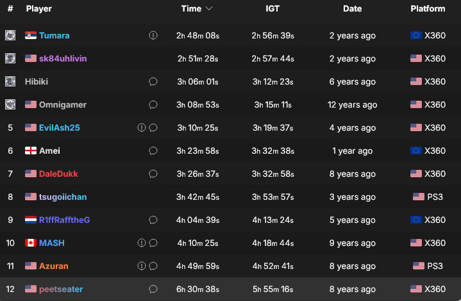This screenshot has height=301, width=461.
Task: Click the third place trophy icon for Hibiki
Action: (x=10, y=81)
